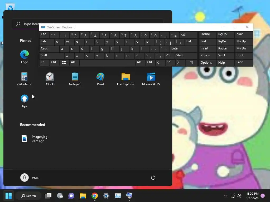The width and height of the screenshot is (270, 202).
Task: Click the Del key
Action: pos(191,42)
